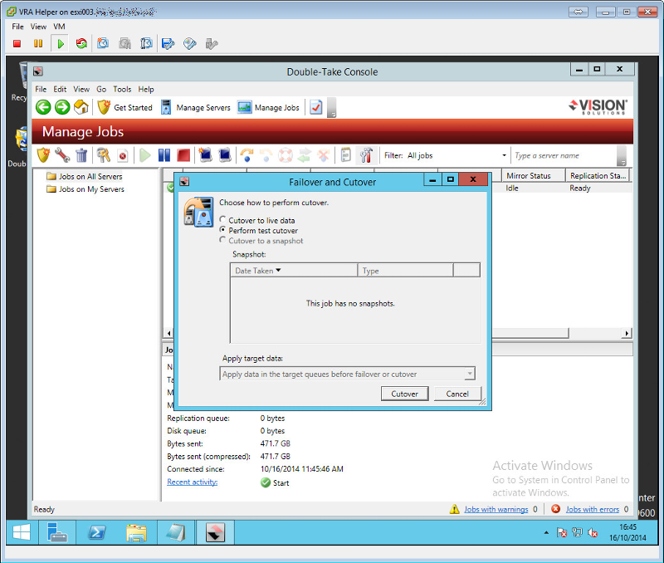Screen dimensions: 664x563
Task: Click the Cancel button in Failover dialog
Action: tap(457, 394)
